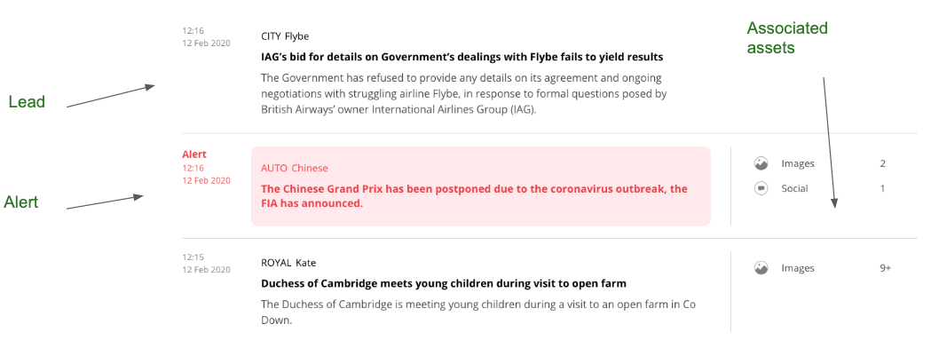Click the Images icon beside the Chinese alert
Image resolution: width=931 pixels, height=356 pixels.
761,163
